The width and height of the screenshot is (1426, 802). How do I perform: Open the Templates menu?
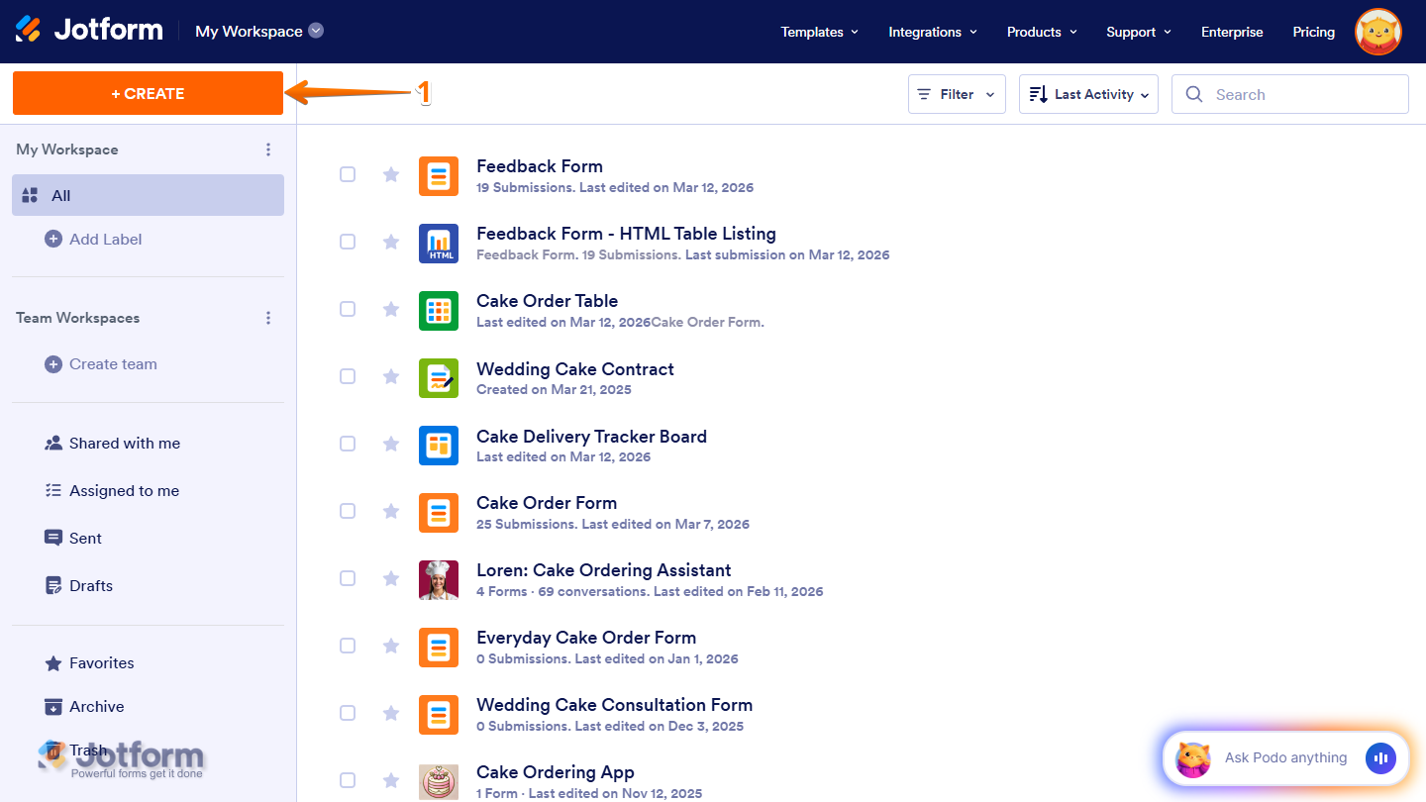(x=819, y=32)
